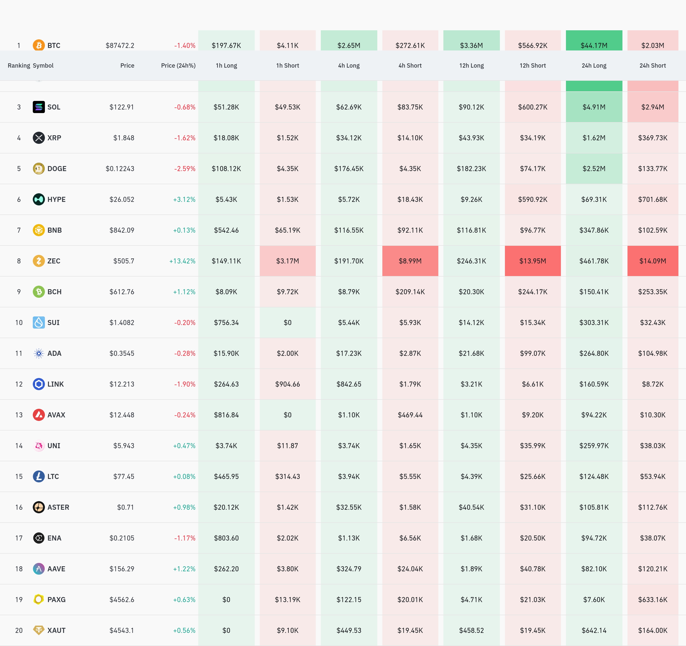Sort by 24h Long column header
Screen dimensions: 686x646
(x=594, y=66)
